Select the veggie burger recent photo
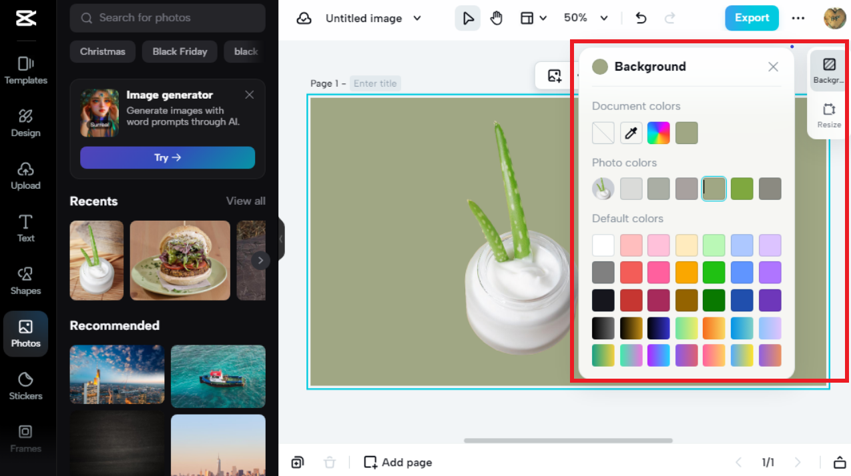Screen dimensions: 851x476 tap(180, 261)
